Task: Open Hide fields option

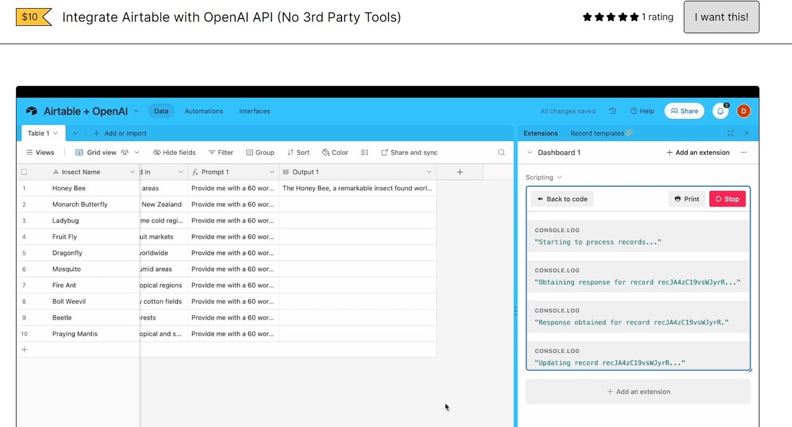Action: coord(174,152)
